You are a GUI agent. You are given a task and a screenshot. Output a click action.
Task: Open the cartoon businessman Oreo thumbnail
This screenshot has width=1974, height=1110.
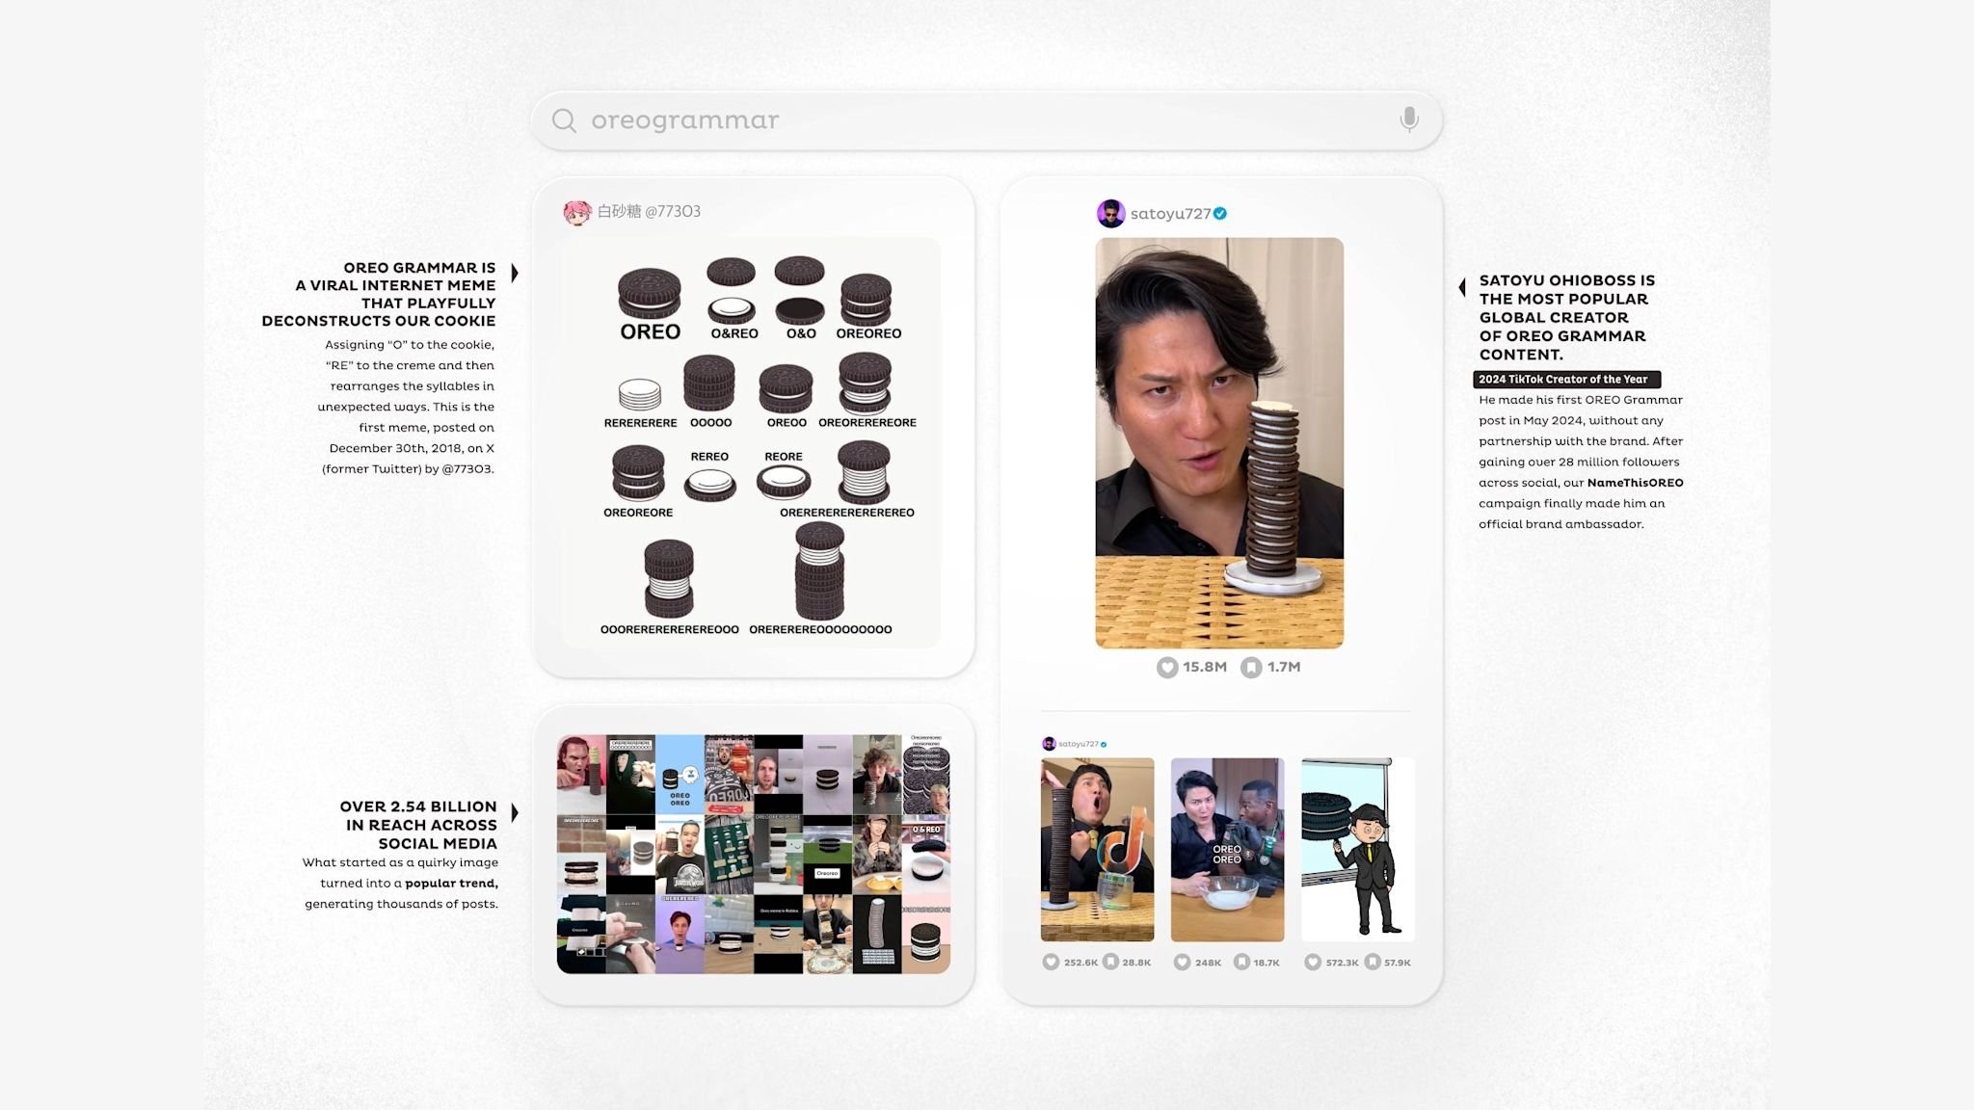pyautogui.click(x=1358, y=850)
